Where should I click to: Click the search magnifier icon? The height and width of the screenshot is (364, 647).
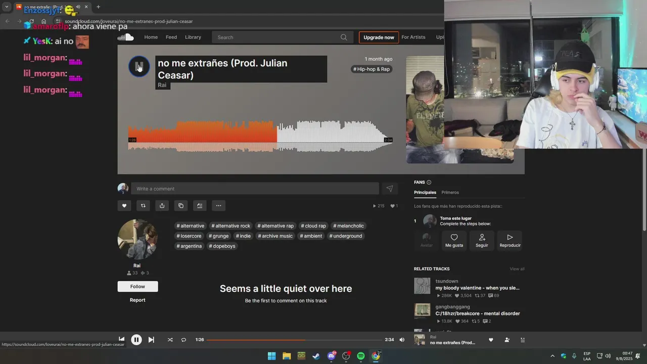344,37
